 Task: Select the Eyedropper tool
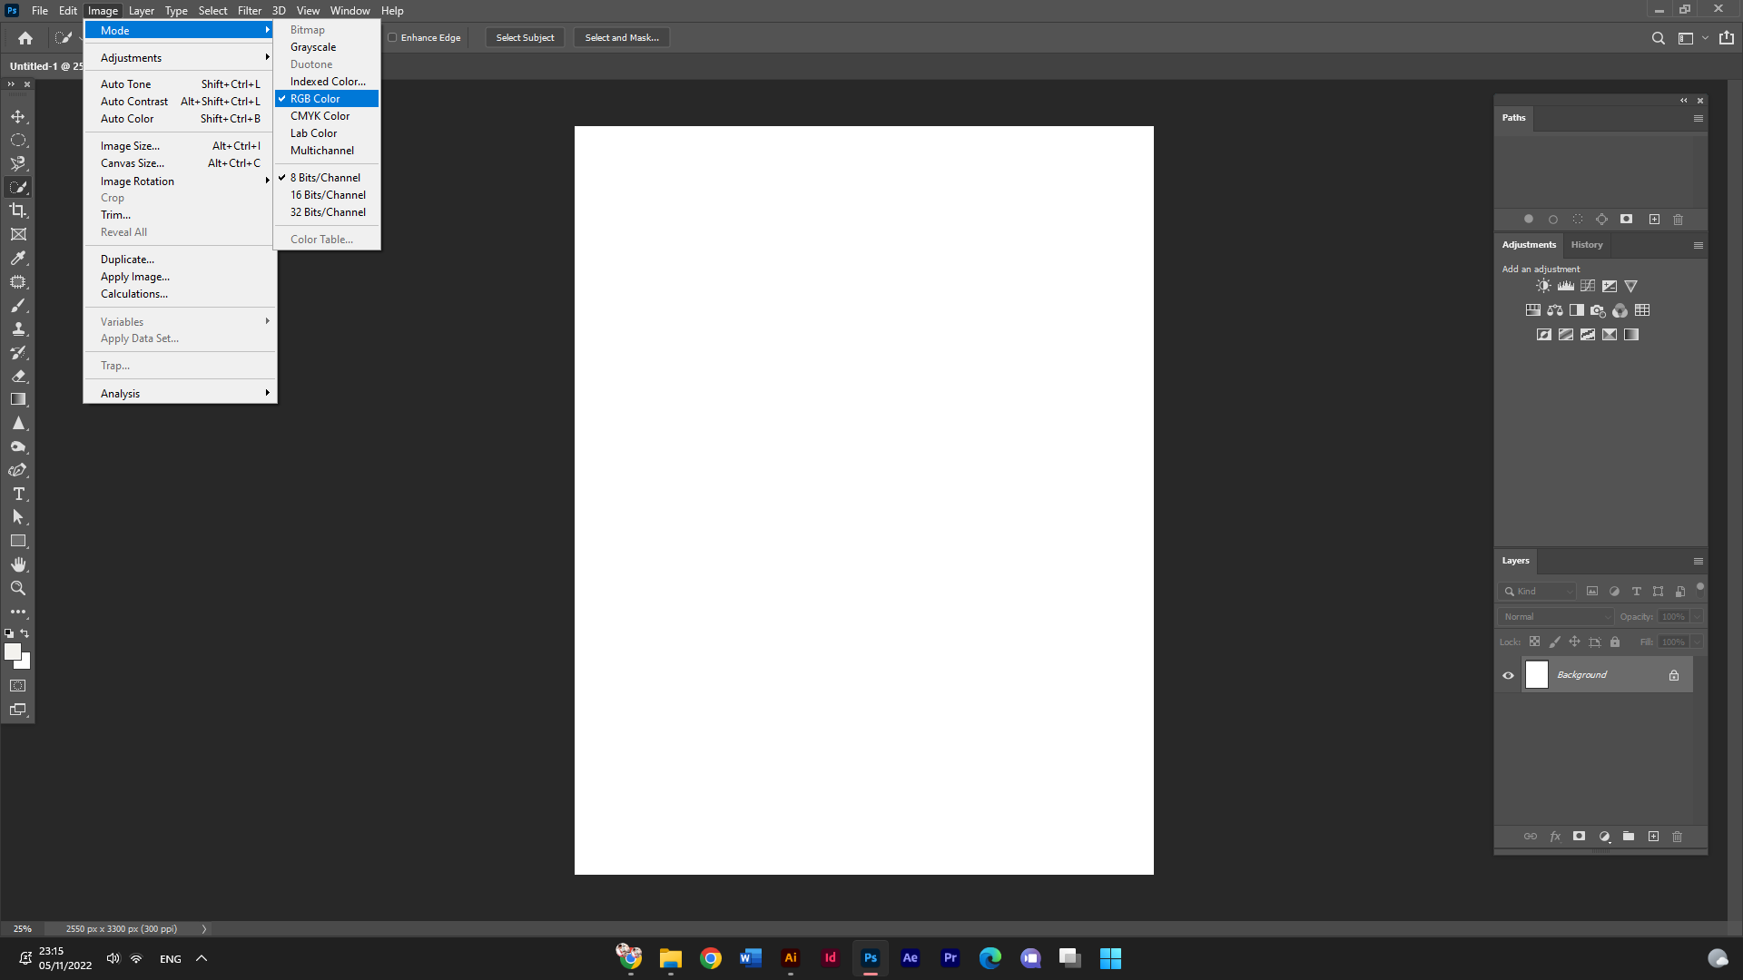coord(18,258)
